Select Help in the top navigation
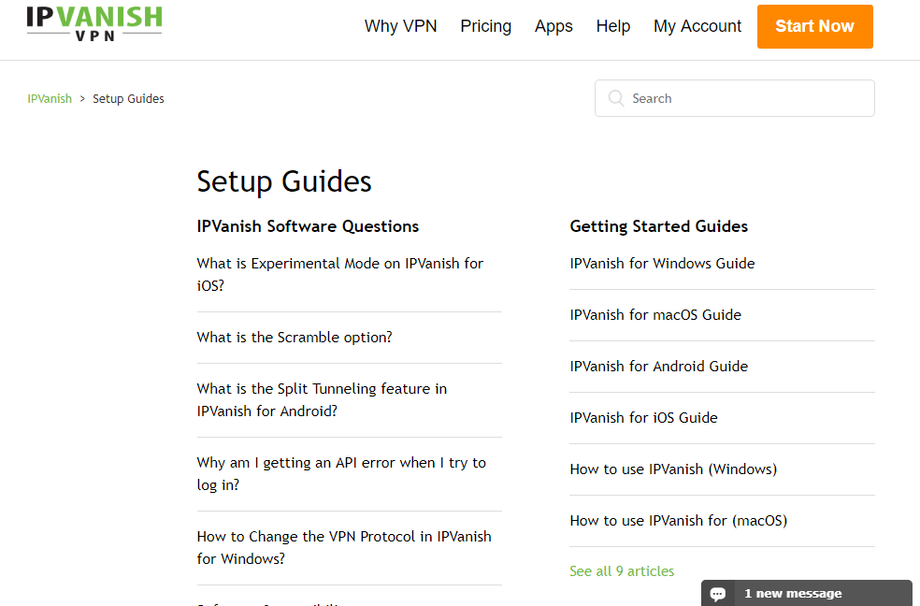The image size is (920, 606). 613,26
